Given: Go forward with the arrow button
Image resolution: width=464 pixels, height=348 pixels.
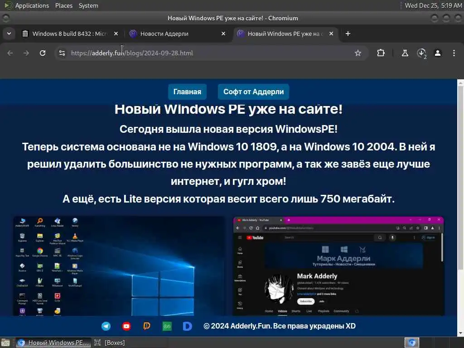Looking at the screenshot, I should coord(26,53).
